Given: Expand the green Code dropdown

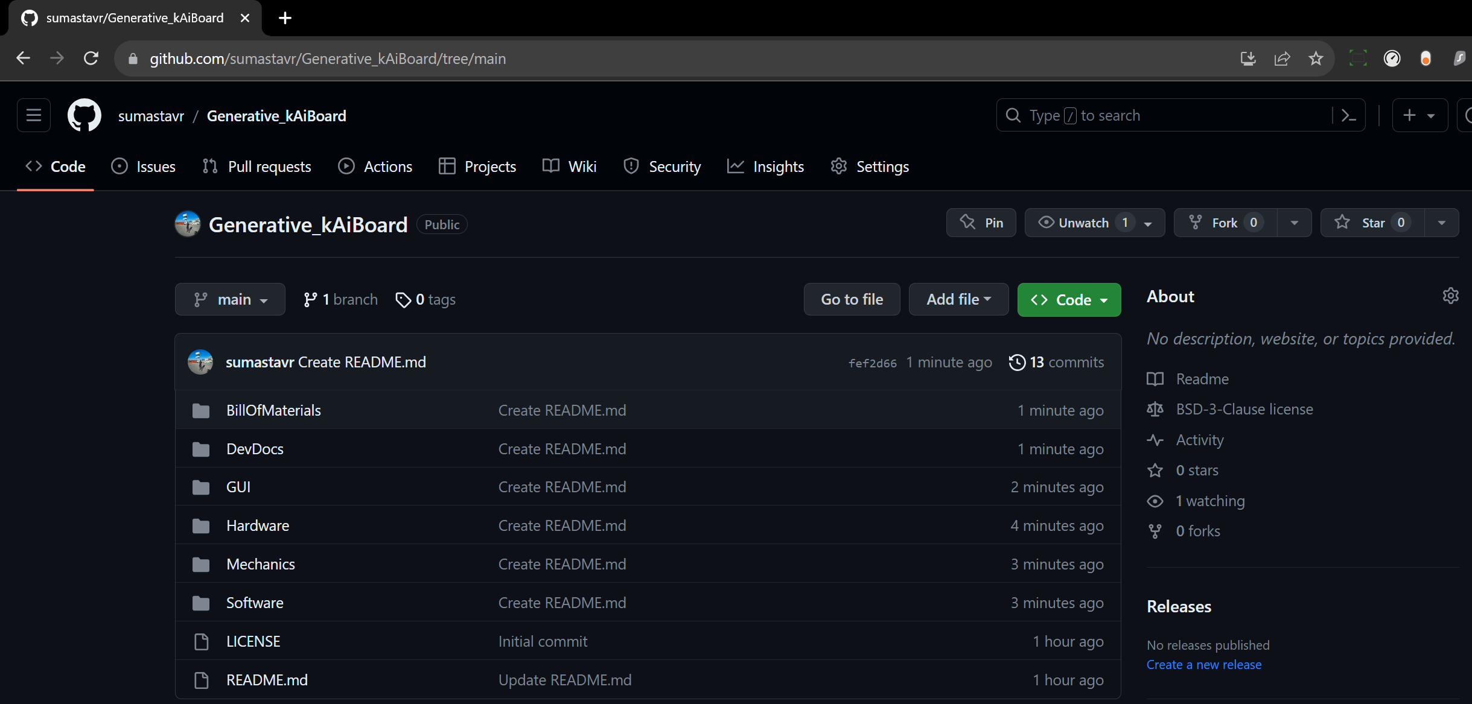Looking at the screenshot, I should (x=1069, y=300).
